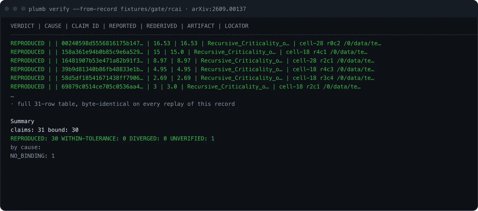The image size is (478, 211).
Task: Click the 'by cause:' line
Action: coord(26,147)
